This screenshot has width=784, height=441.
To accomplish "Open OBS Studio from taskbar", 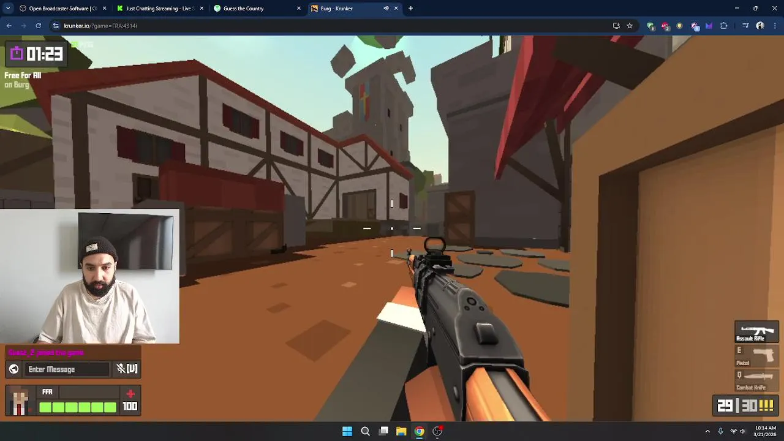I will [x=437, y=431].
